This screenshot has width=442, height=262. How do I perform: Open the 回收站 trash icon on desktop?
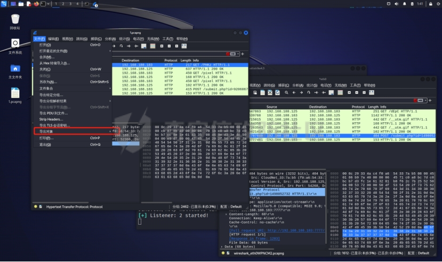[15, 21]
